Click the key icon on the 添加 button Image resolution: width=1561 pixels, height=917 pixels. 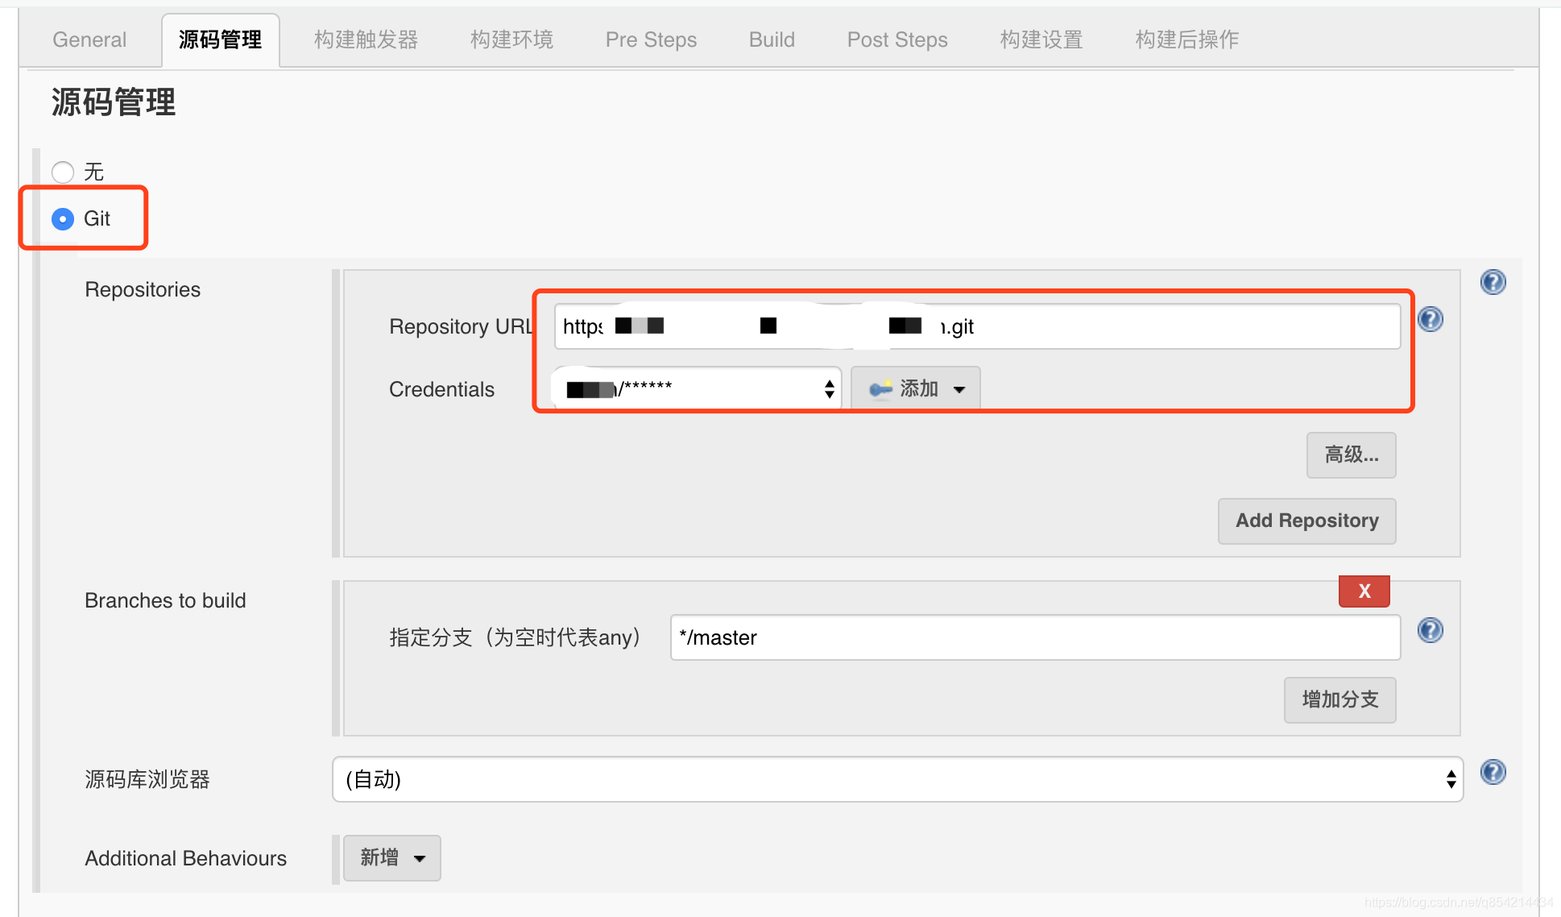click(880, 388)
